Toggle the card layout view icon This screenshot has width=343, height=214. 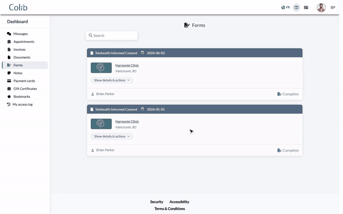[x=306, y=7]
